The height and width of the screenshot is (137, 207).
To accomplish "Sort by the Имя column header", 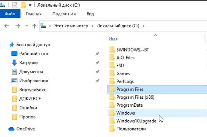I will tap(113, 39).
